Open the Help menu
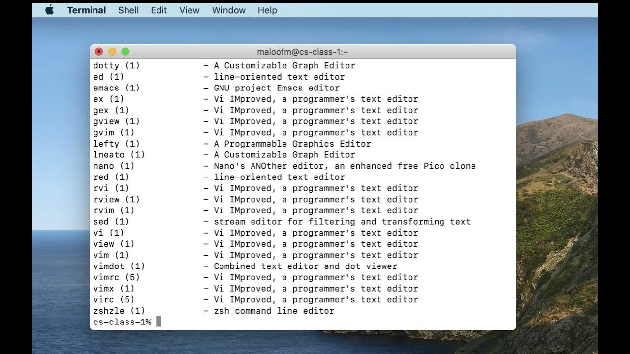630x354 pixels. point(267,10)
